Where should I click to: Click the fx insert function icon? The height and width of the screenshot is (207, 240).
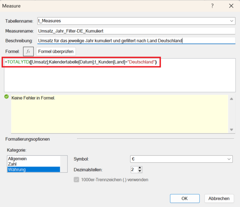28,52
